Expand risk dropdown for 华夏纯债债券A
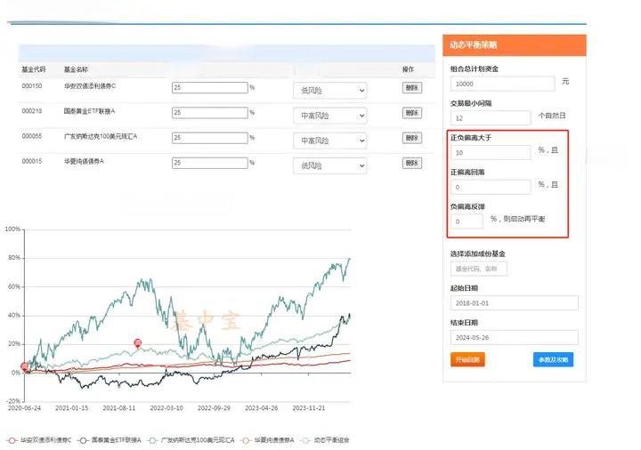 (329, 165)
